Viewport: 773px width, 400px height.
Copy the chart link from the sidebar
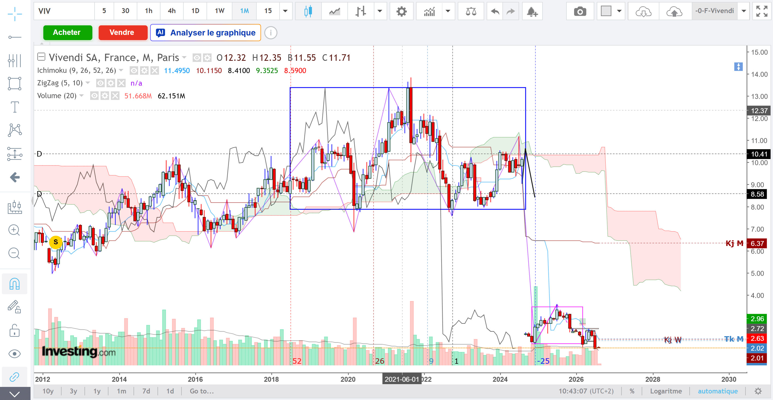pyautogui.click(x=14, y=377)
